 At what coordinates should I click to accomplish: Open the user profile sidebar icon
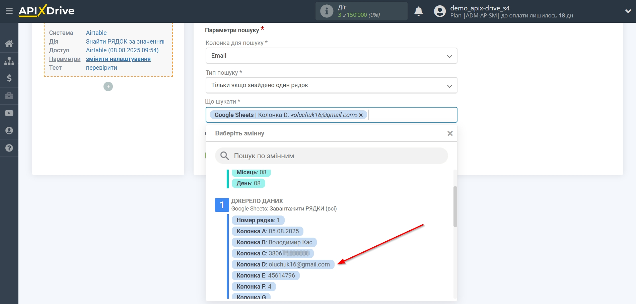click(x=9, y=131)
